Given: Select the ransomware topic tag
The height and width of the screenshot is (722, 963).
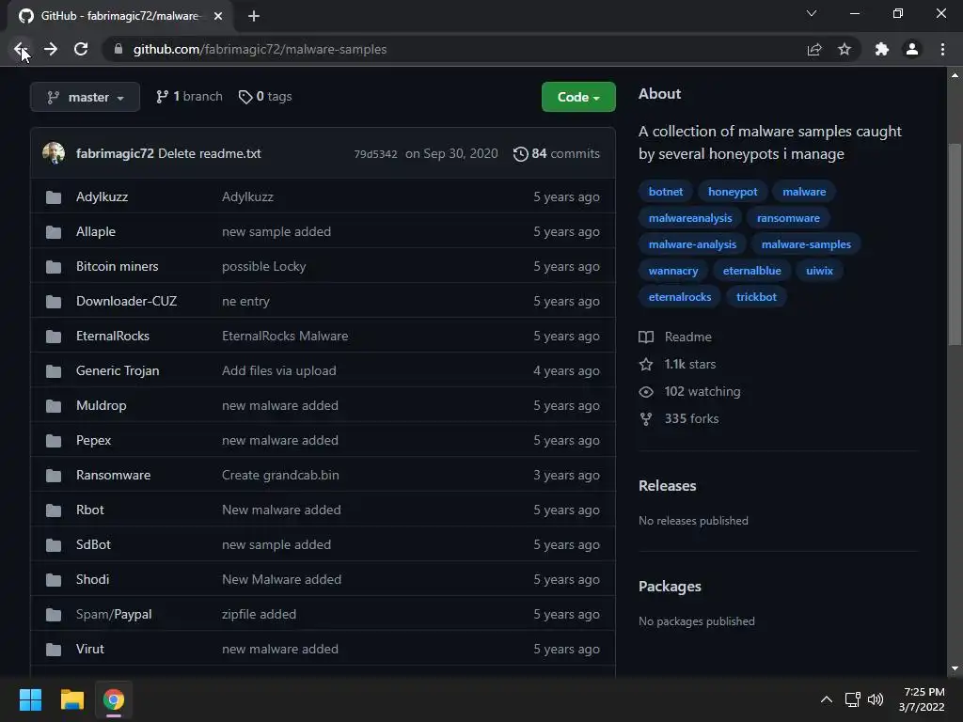Looking at the screenshot, I should click(788, 218).
